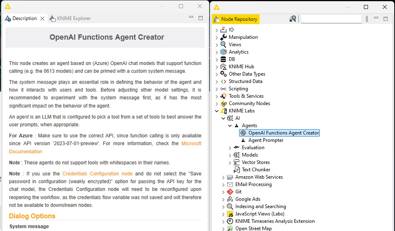
Task: Select the Text Chunker node
Action: pyautogui.click(x=256, y=170)
